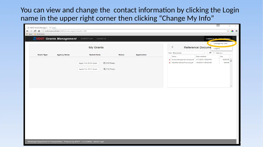Click the address bar URL
Screen dimensions: 263x147
coord(65,31)
